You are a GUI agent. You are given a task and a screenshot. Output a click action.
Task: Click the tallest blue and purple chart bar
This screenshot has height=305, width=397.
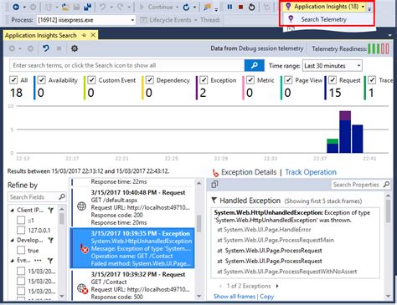[345, 132]
